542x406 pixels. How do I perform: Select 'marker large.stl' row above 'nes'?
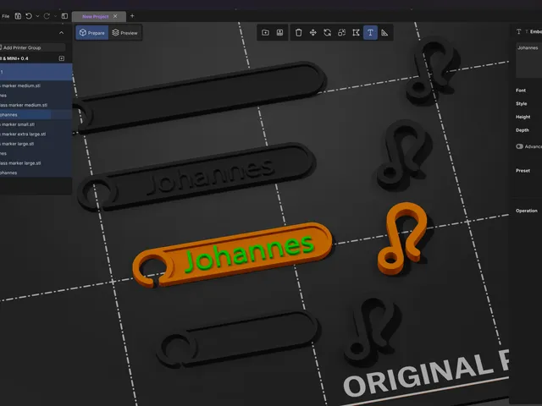coord(36,144)
